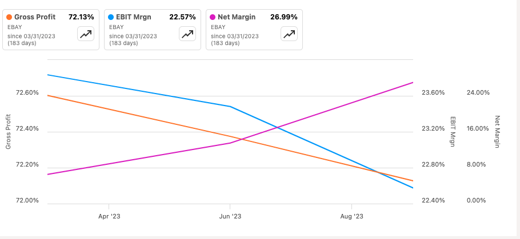The height and width of the screenshot is (239, 520).
Task: Click the Jun '23 x-axis label
Action: tap(230, 216)
